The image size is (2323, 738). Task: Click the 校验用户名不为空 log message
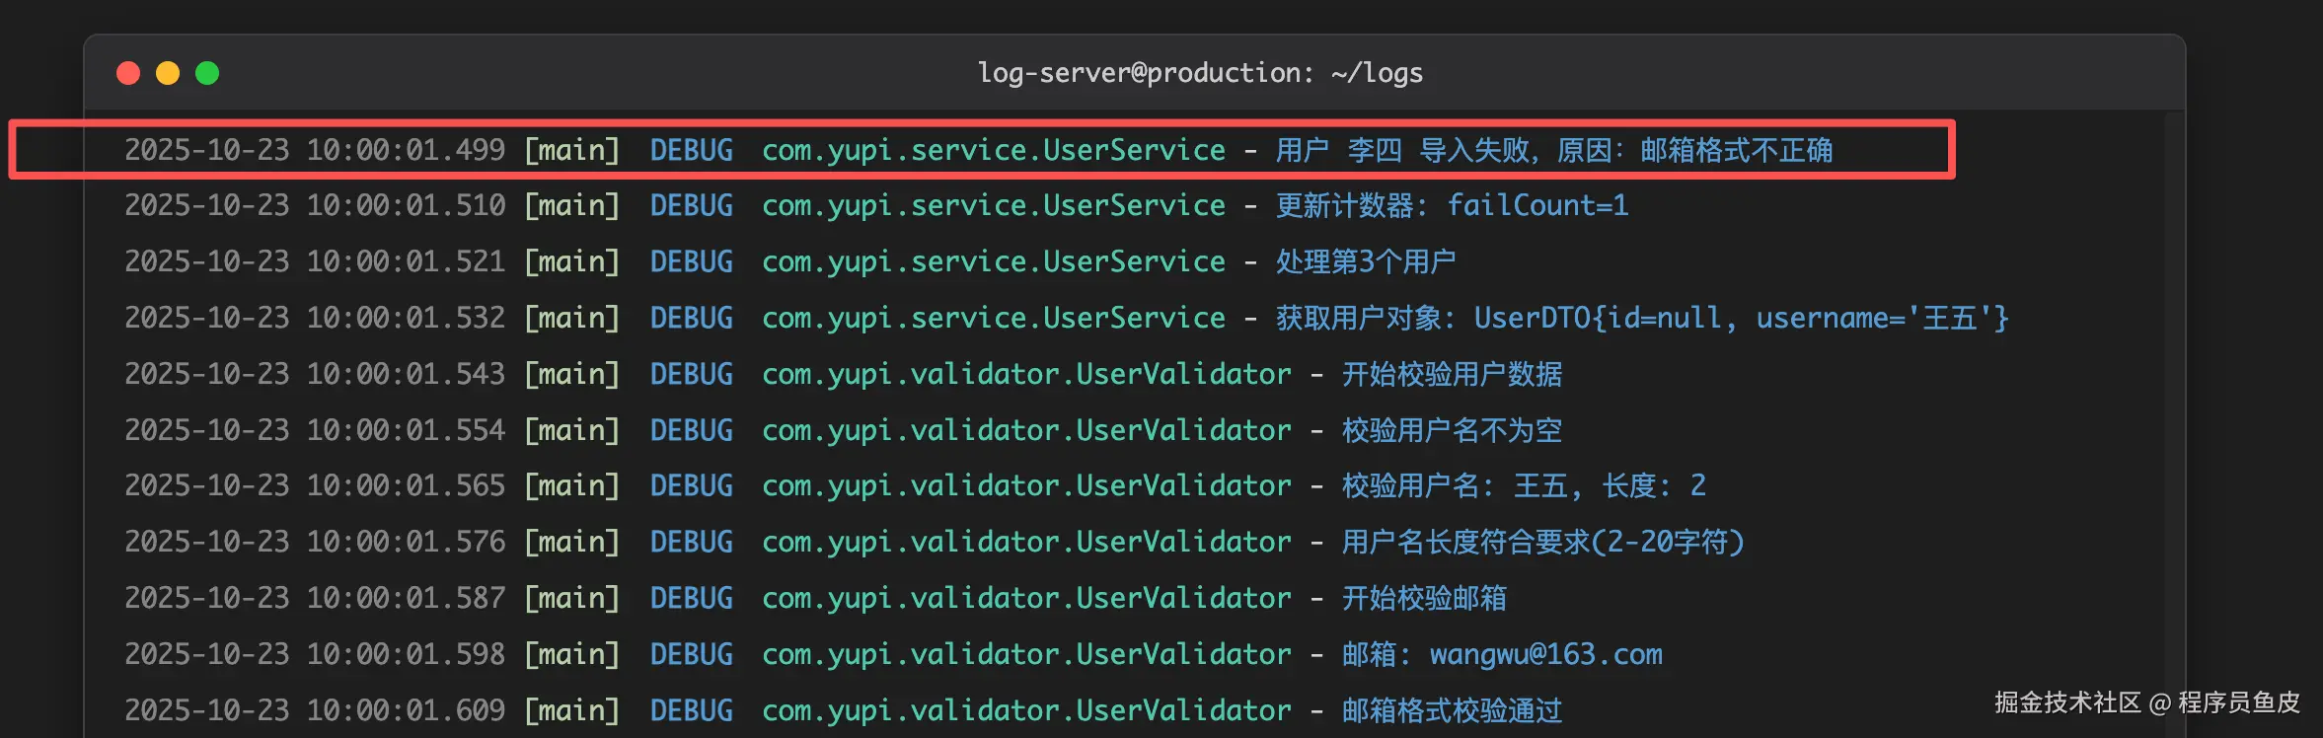[1452, 430]
